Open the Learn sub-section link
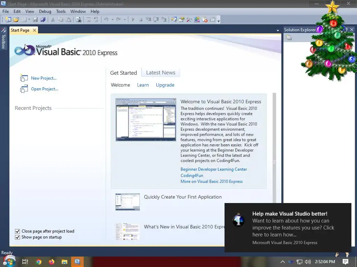Viewport: 357px width, 267px height. click(x=143, y=85)
